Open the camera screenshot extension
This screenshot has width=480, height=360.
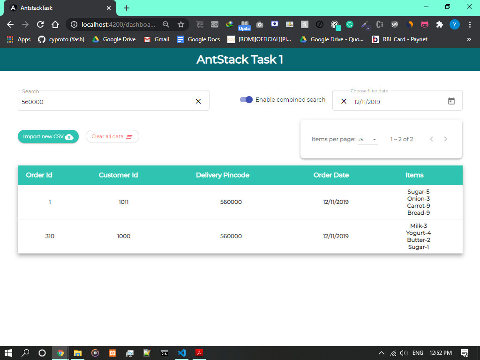(260, 24)
